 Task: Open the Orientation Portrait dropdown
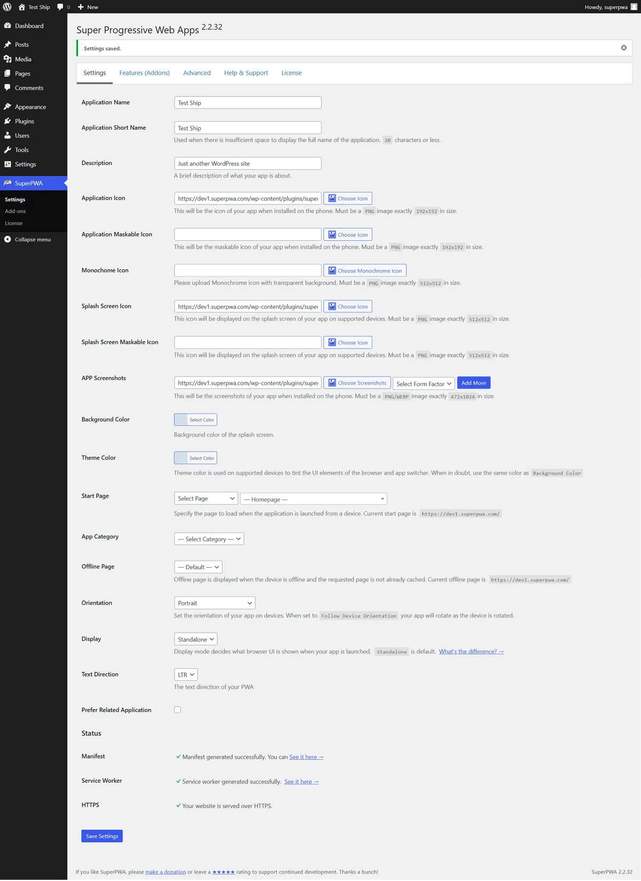point(215,603)
